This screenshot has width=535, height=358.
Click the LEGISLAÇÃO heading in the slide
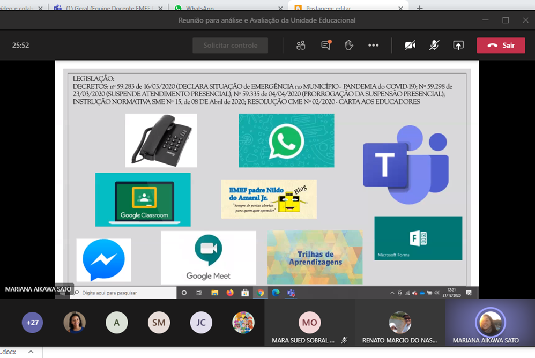[x=93, y=79]
